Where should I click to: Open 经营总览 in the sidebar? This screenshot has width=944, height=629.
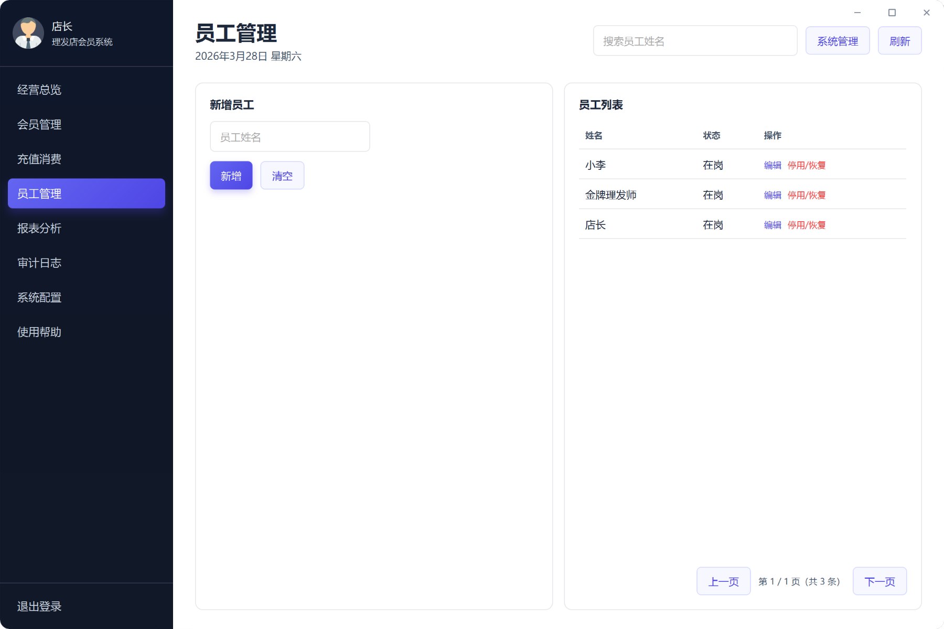point(39,90)
